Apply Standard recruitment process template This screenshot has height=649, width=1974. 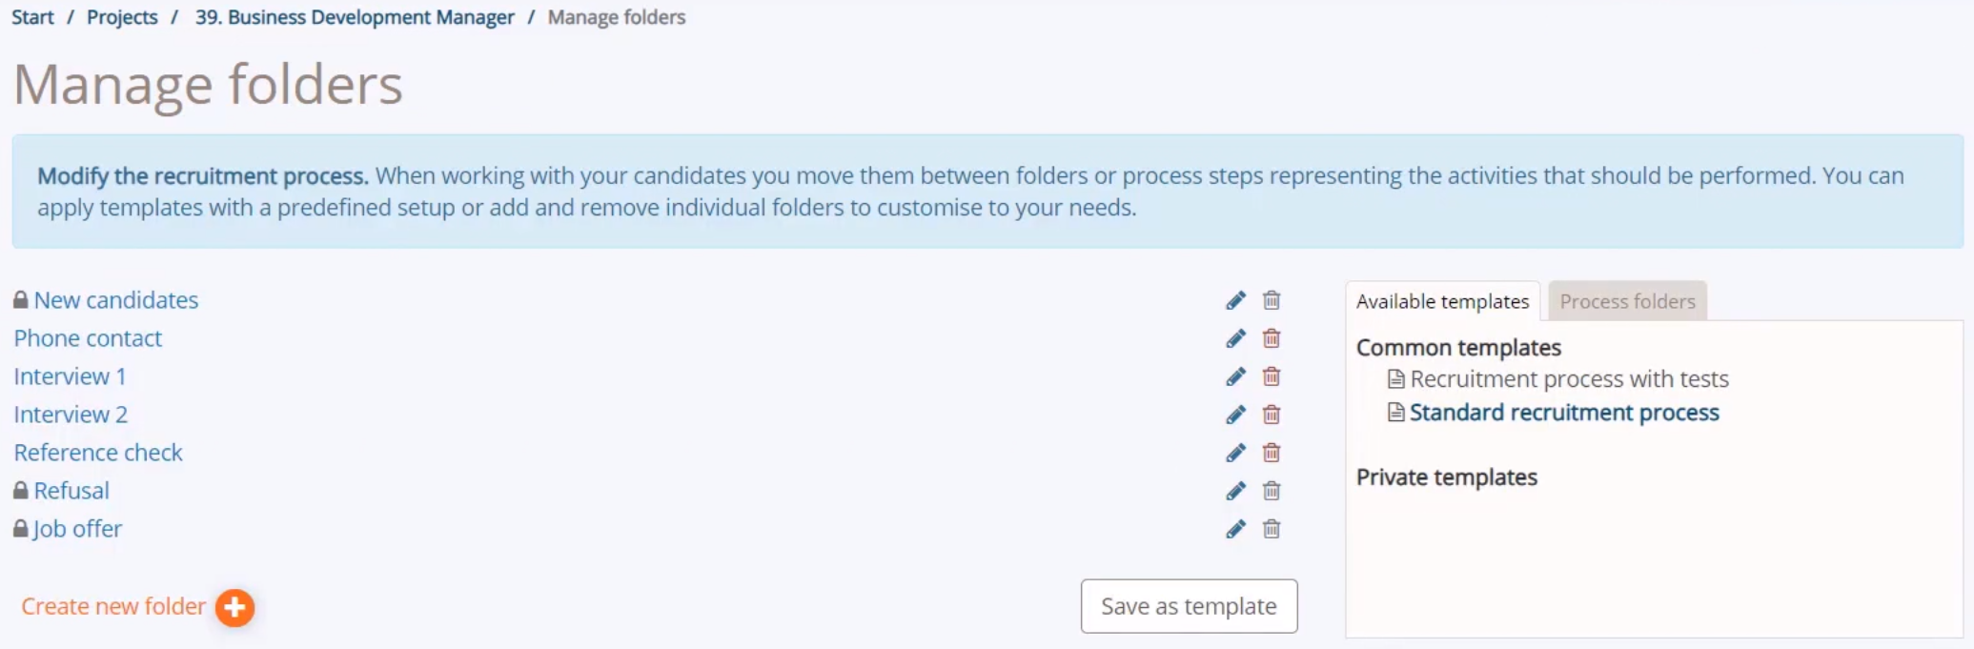[1564, 413]
